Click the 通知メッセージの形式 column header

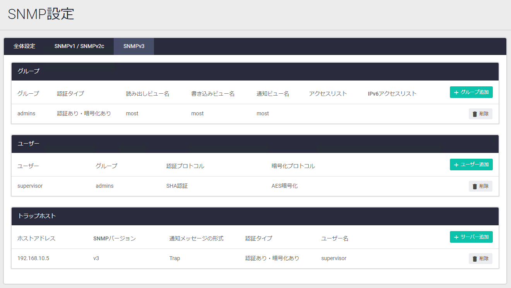(196, 238)
